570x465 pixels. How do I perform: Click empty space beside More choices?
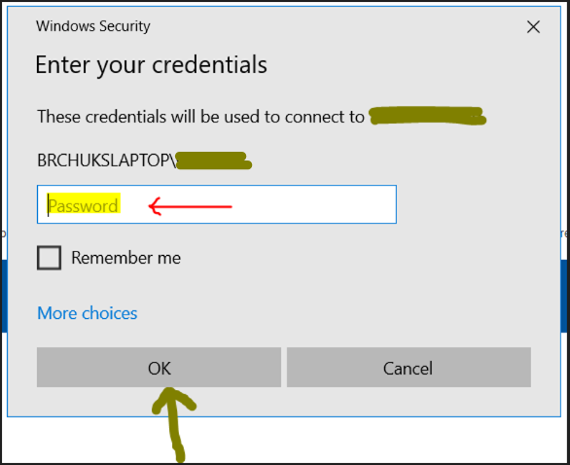pos(327,313)
